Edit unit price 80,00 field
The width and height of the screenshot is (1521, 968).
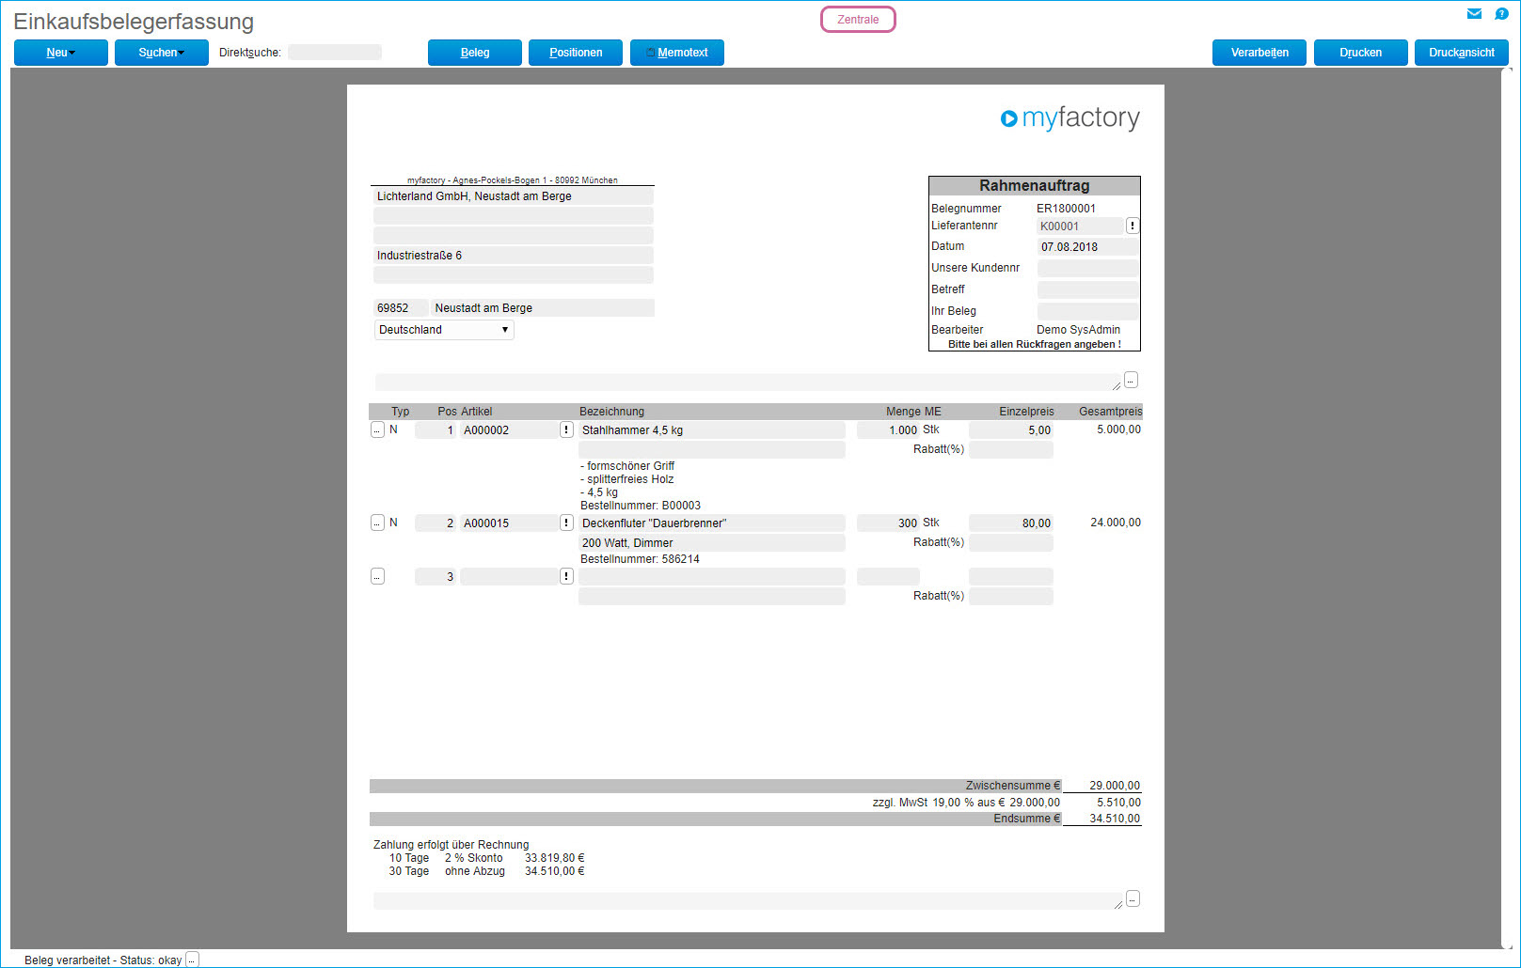coord(1011,523)
